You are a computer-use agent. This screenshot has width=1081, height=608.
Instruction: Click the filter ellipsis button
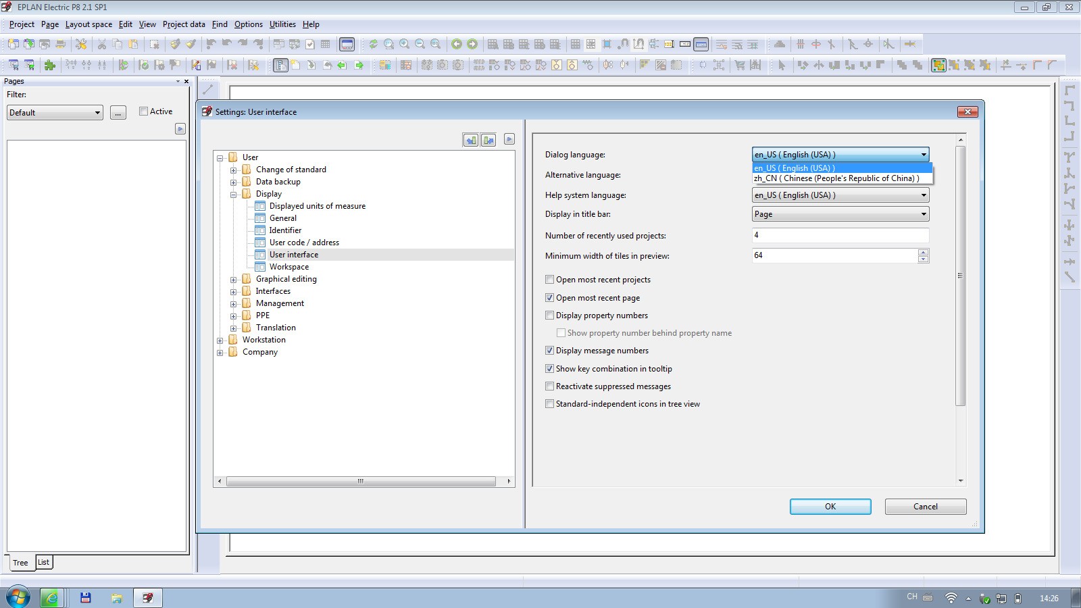118,113
